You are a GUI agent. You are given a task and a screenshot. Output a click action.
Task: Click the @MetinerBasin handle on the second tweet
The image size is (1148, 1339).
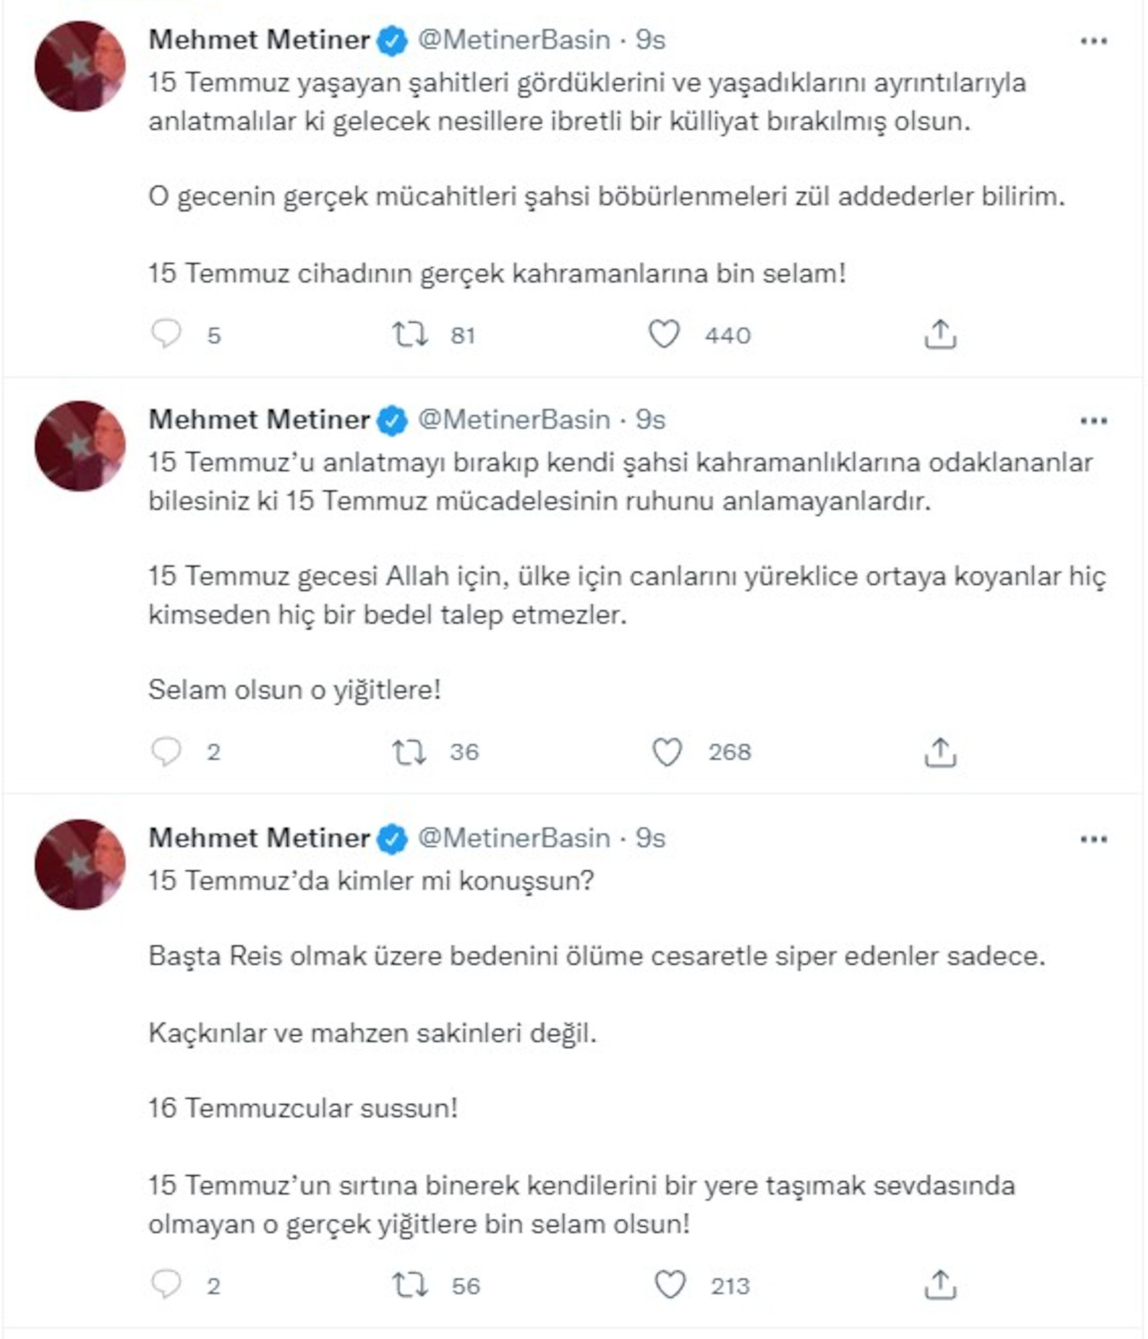click(x=514, y=420)
